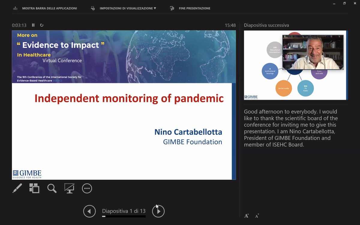The height and width of the screenshot is (225, 360).
Task: Click the speaker webcam video overlay
Action: click(x=313, y=52)
